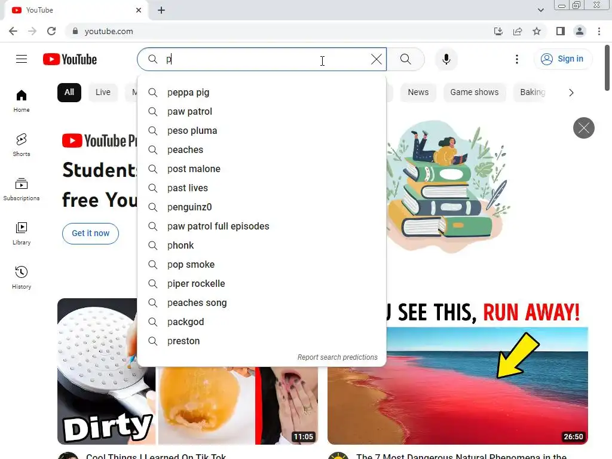The height and width of the screenshot is (459, 612).
Task: Clear the search box with the X icon
Action: [377, 59]
